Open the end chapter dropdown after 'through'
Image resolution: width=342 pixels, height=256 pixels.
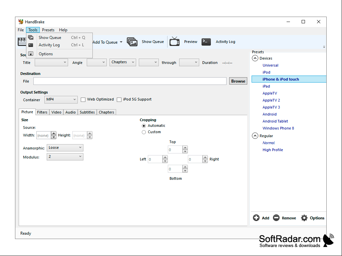click(189, 62)
